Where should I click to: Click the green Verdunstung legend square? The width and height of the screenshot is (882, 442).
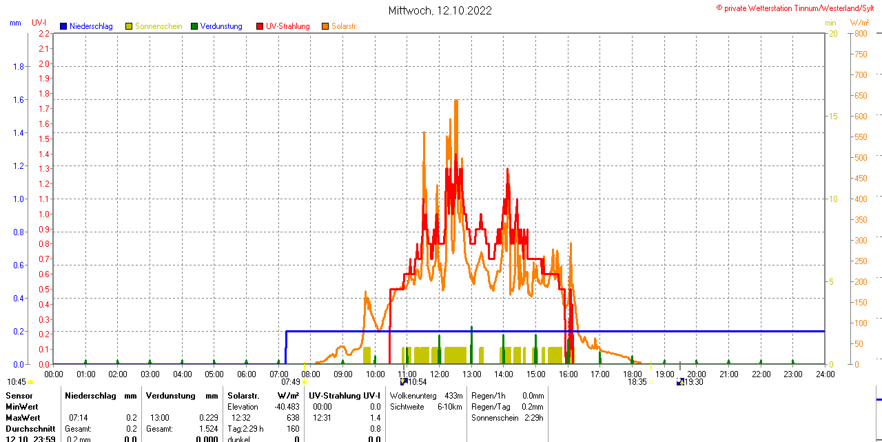point(194,26)
